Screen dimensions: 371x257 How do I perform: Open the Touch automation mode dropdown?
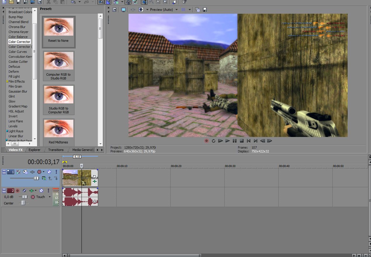point(50,197)
